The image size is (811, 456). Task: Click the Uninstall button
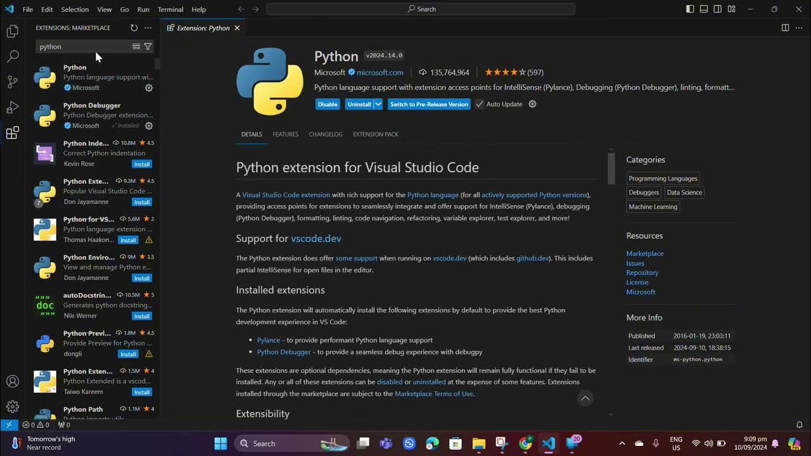click(359, 104)
